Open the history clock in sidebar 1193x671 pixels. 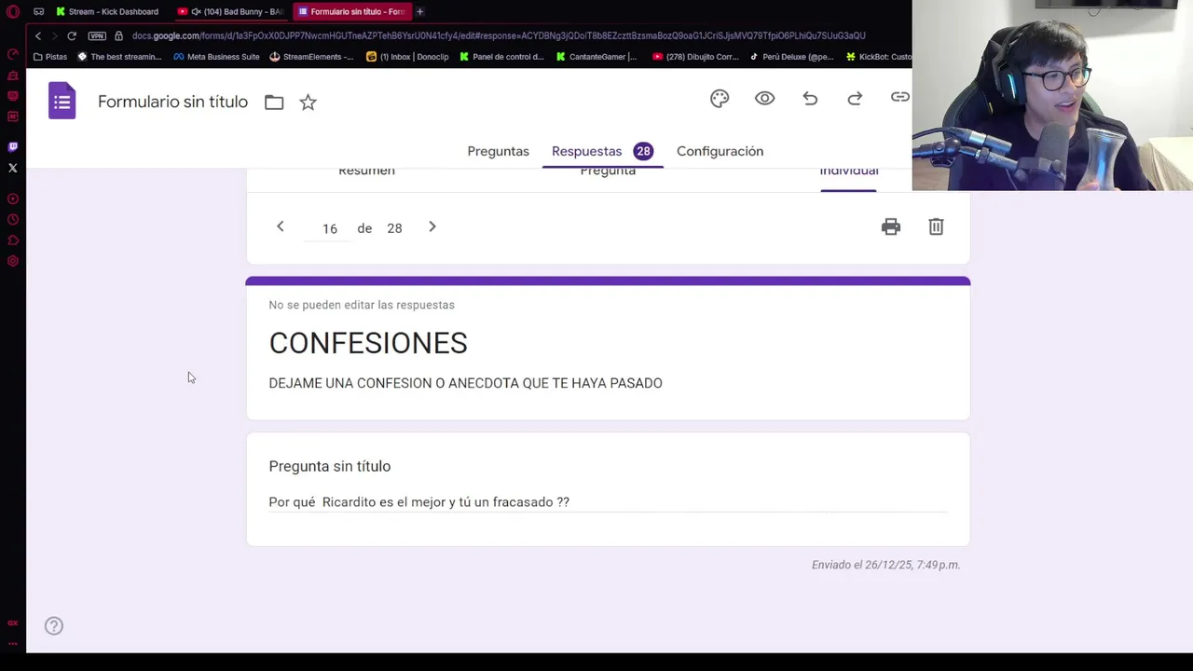[13, 220]
